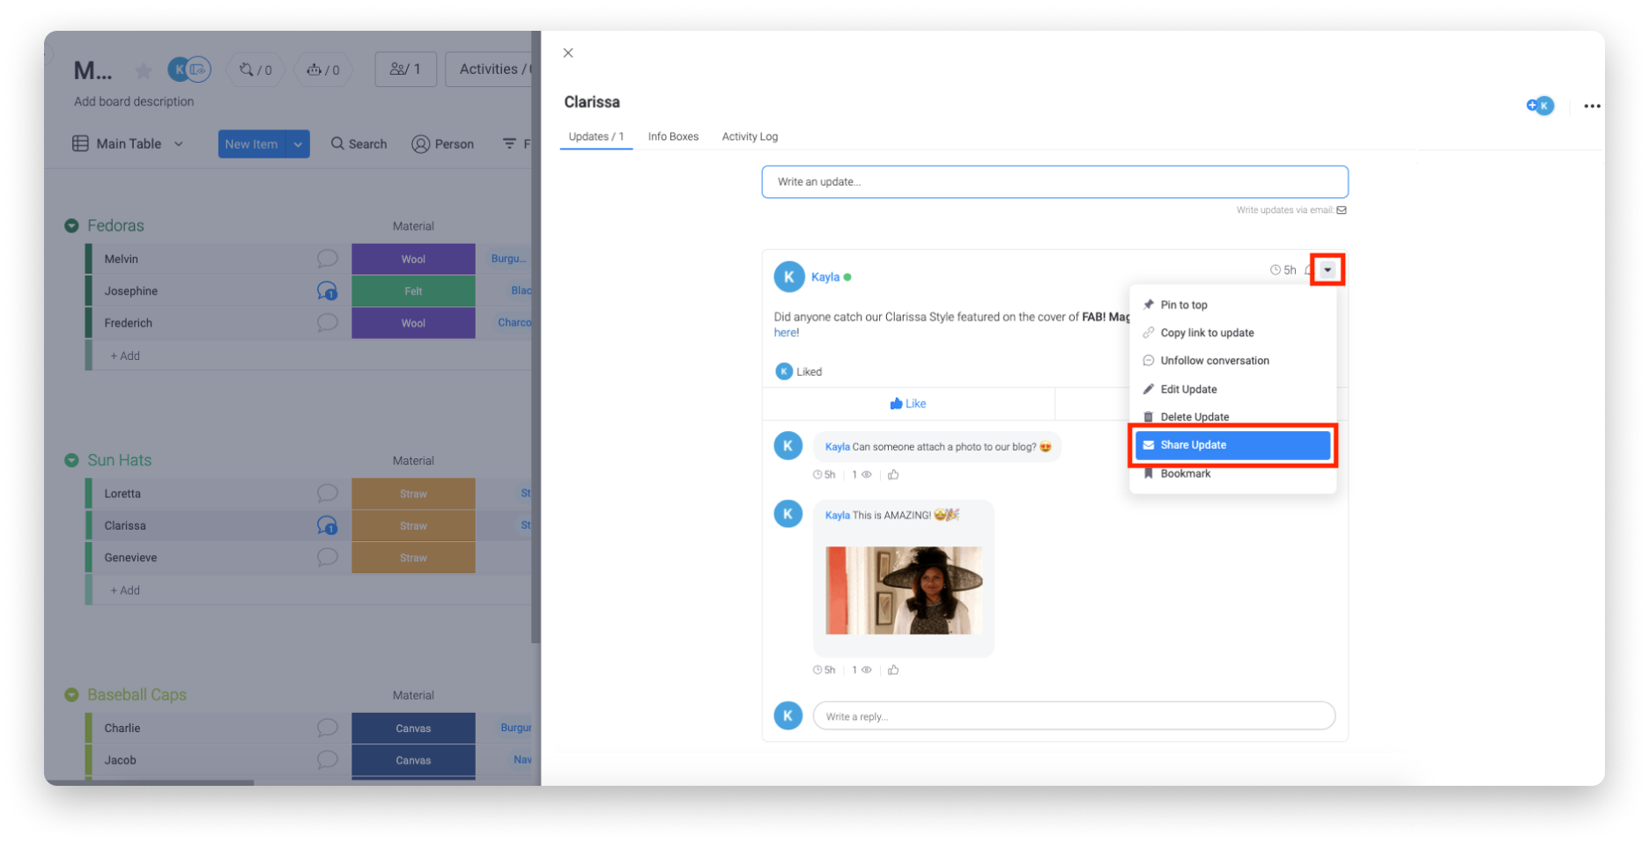Collapse the Fedoras group

(x=71, y=226)
